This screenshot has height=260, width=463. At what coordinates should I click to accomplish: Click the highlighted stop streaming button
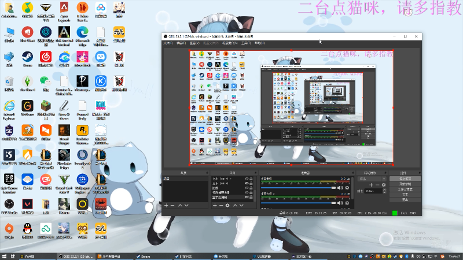click(405, 179)
